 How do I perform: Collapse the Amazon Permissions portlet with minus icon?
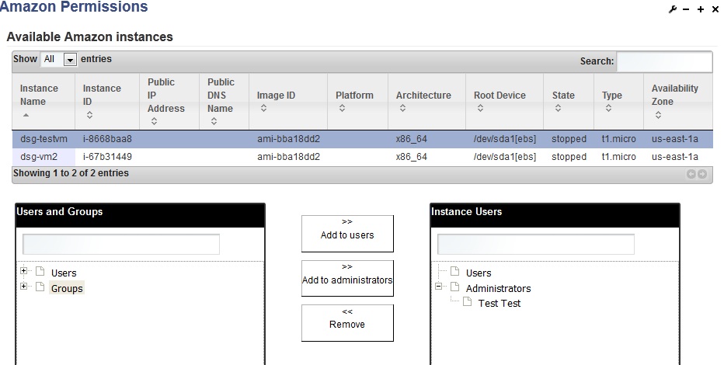click(686, 9)
